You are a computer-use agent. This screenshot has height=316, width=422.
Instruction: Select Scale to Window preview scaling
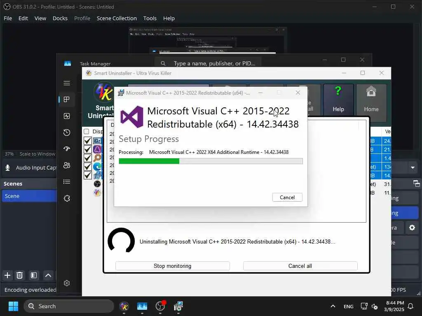click(38, 154)
